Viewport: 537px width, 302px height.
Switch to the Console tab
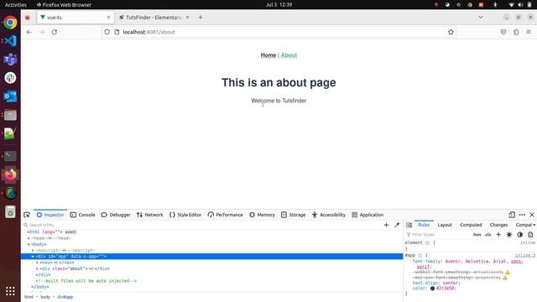[x=82, y=215]
